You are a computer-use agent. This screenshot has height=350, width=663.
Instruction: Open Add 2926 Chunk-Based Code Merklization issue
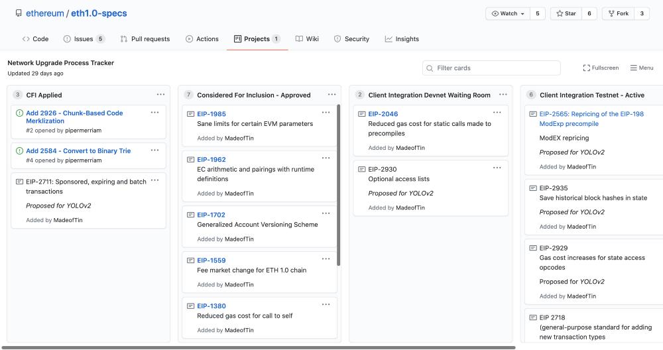click(74, 117)
